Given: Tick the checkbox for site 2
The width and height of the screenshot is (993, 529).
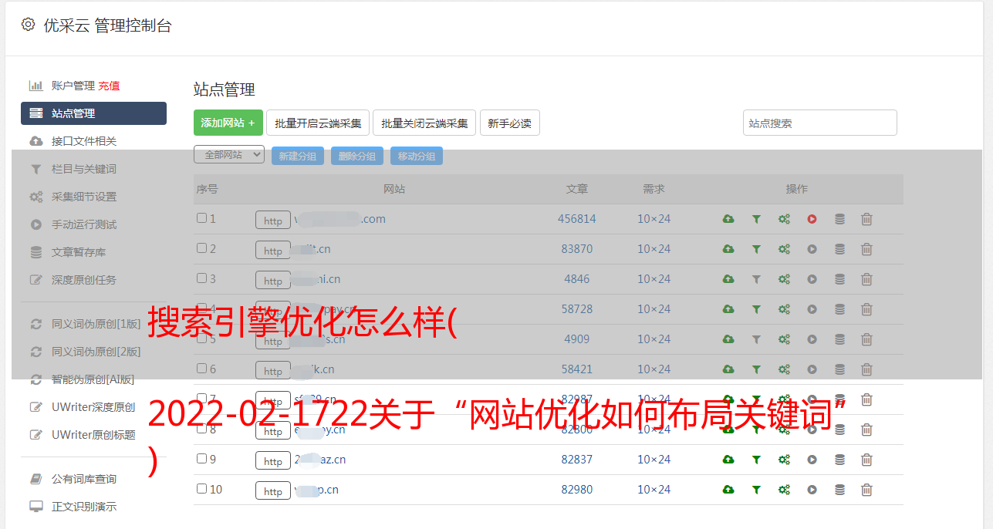Looking at the screenshot, I should point(201,248).
